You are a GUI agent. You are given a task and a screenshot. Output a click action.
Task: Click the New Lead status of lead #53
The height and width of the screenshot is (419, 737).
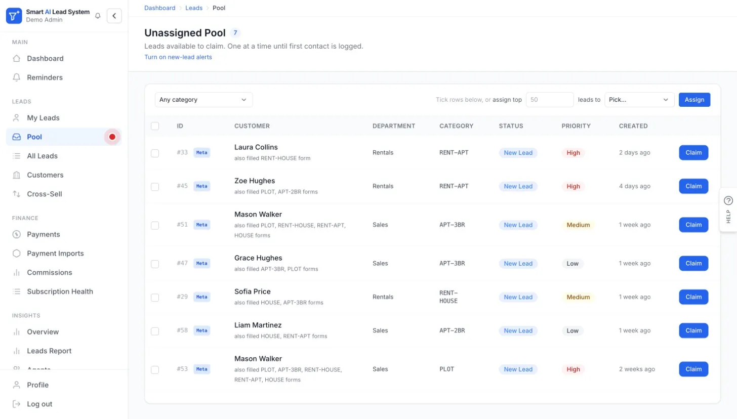(518, 369)
